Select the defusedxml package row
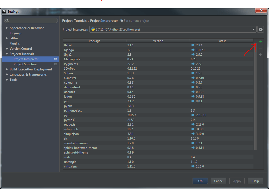269x189 pixels. (158, 87)
